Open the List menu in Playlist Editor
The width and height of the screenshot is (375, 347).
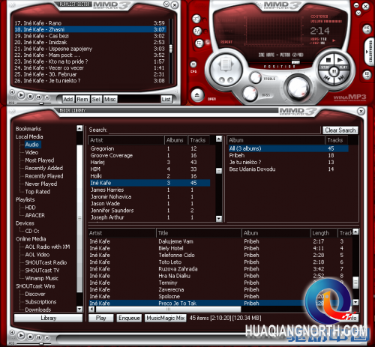[166, 100]
